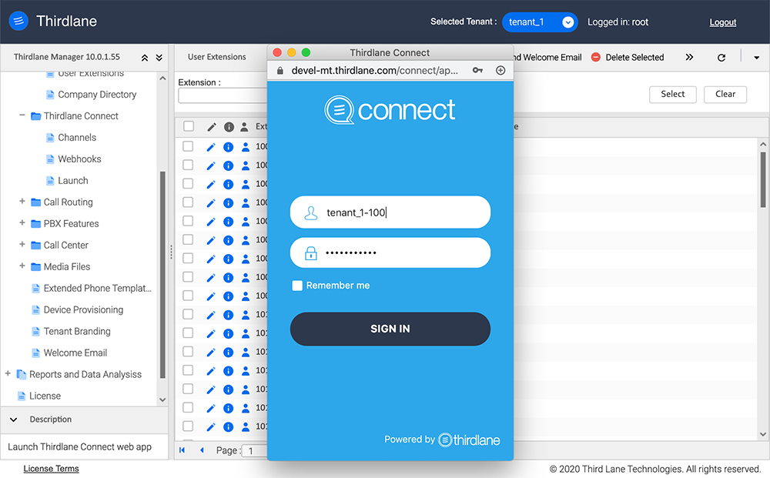770x478 pixels.
Task: Click the edit pencil icon in the last visible row
Action: (x=211, y=426)
